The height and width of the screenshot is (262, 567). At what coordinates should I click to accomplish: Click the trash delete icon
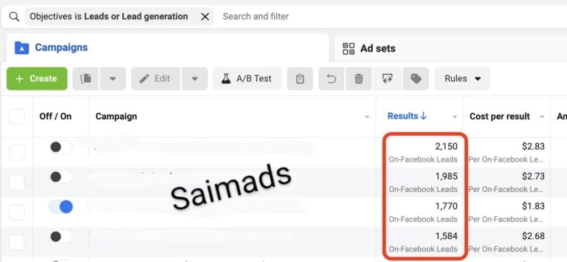click(x=359, y=79)
